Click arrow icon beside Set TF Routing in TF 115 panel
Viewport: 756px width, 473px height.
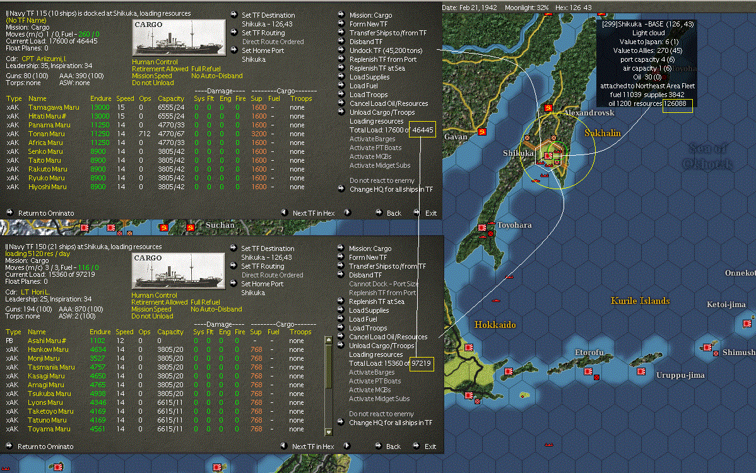pos(234,33)
